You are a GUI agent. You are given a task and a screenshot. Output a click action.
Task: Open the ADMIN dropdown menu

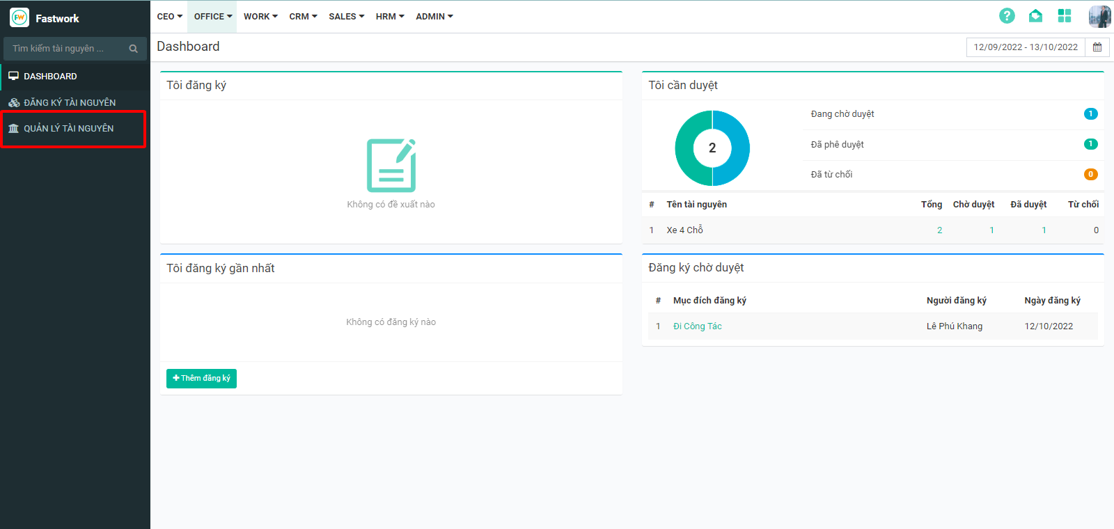pos(434,17)
